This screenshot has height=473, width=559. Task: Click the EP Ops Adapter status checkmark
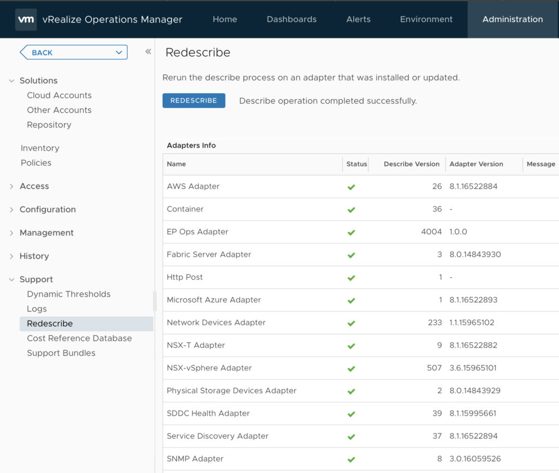point(351,233)
